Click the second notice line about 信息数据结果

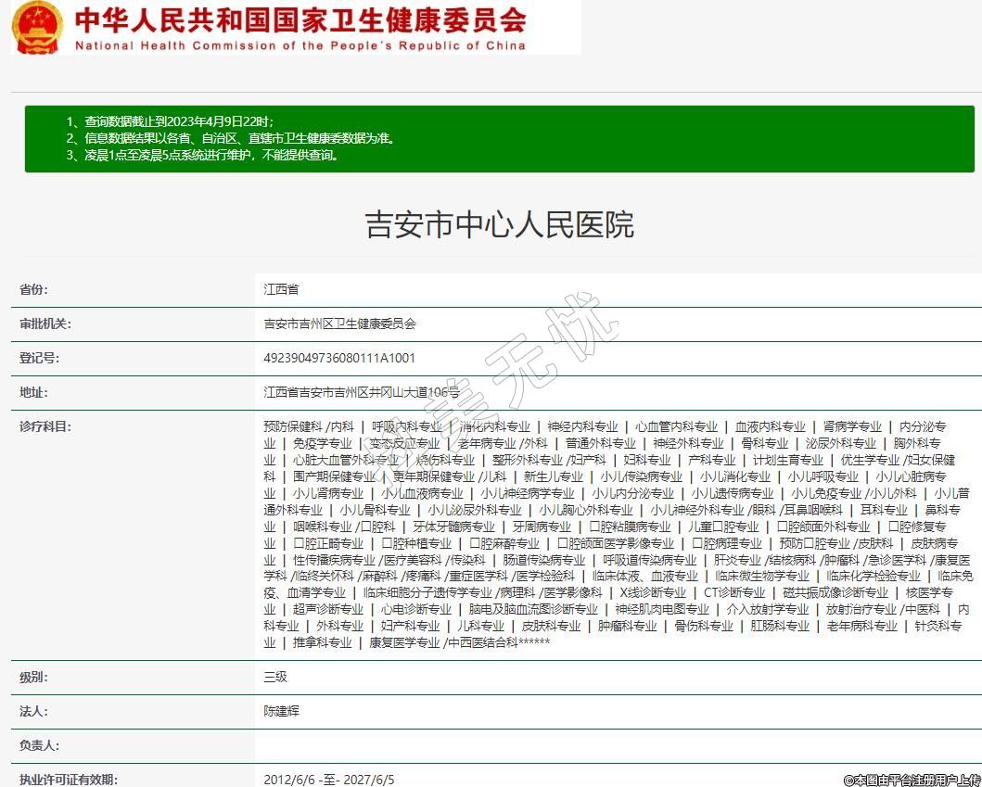(230, 138)
